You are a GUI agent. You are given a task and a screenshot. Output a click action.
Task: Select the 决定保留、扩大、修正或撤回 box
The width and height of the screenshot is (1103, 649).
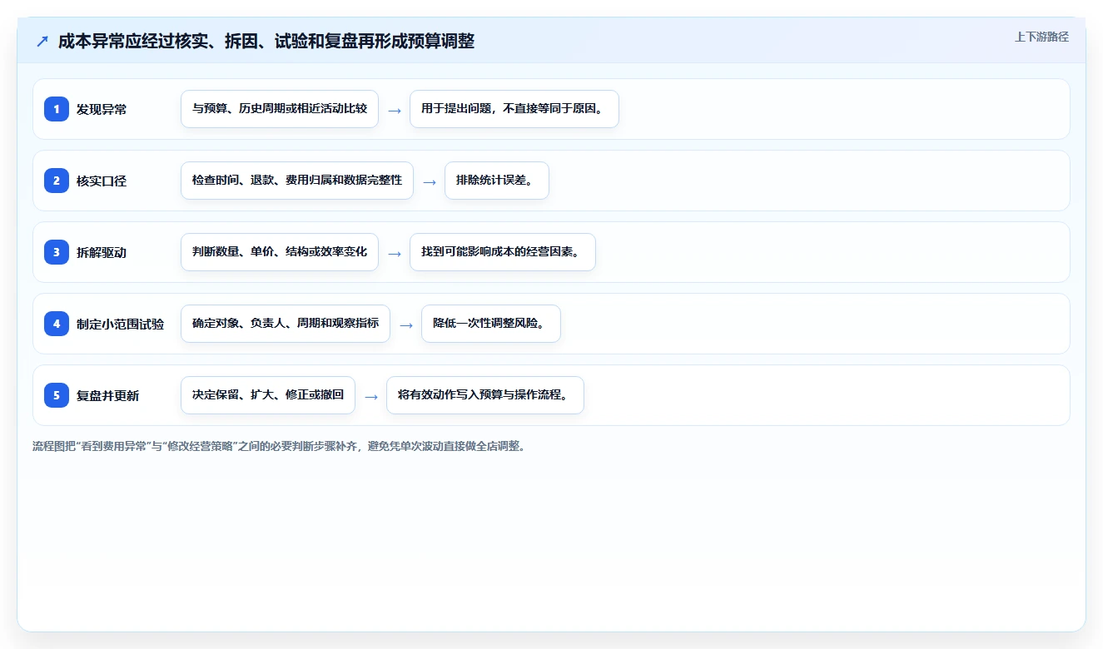pyautogui.click(x=268, y=395)
